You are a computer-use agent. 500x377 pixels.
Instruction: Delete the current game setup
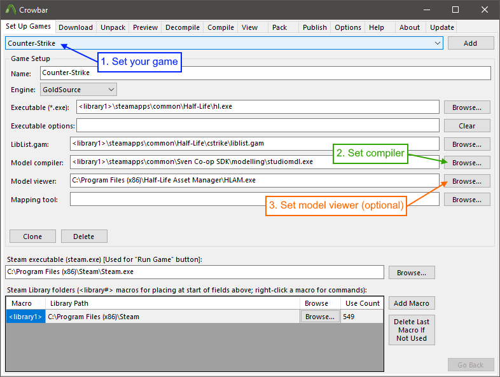coord(84,236)
